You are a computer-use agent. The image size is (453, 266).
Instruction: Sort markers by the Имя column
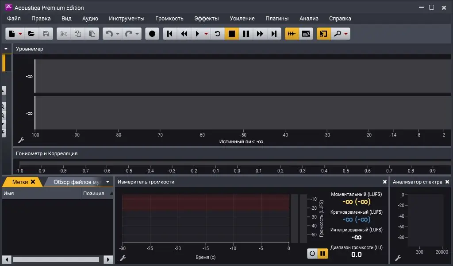pos(41,193)
